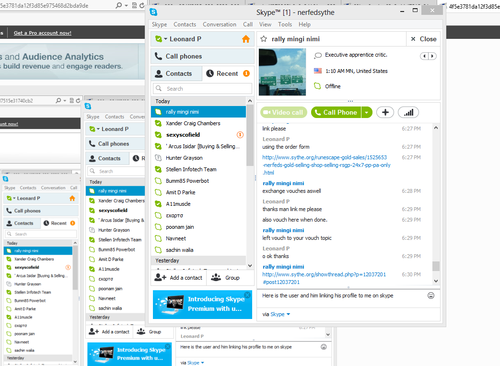
Task: Click the chat history scrollbar thumb
Action: pos(436,266)
